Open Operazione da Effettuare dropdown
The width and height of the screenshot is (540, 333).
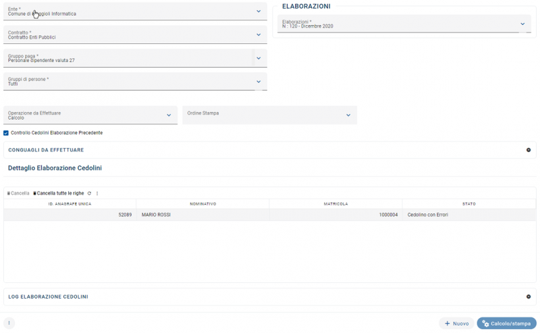pyautogui.click(x=90, y=115)
